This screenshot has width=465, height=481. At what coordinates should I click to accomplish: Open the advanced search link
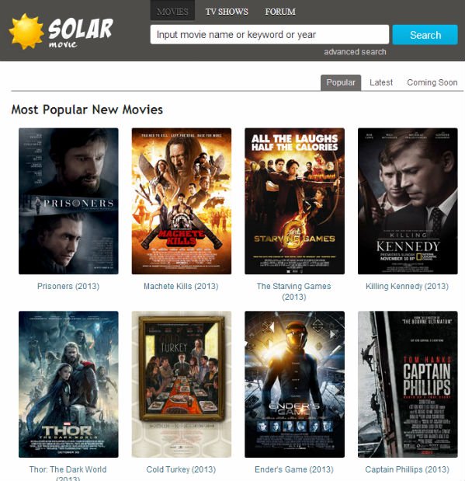[355, 52]
